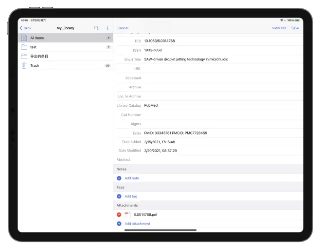Tap the blue plus beside Add attachment
321x250 pixels.
(119, 224)
